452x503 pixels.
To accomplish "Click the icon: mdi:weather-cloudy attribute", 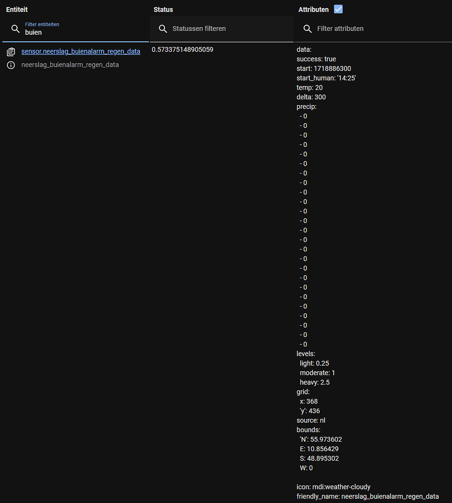I will [x=333, y=486].
